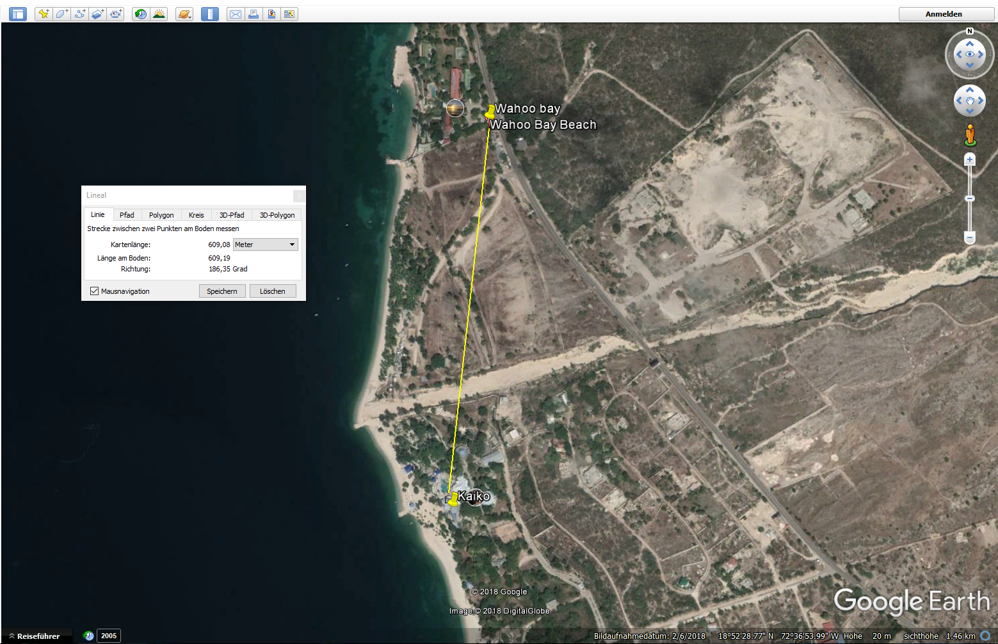Image resolution: width=998 pixels, height=644 pixels.
Task: Zoom out with the minus button
Action: [970, 237]
